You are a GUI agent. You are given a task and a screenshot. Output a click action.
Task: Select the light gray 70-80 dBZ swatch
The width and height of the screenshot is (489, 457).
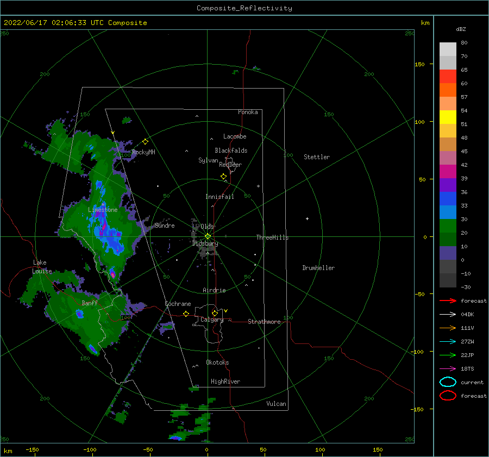coord(448,49)
